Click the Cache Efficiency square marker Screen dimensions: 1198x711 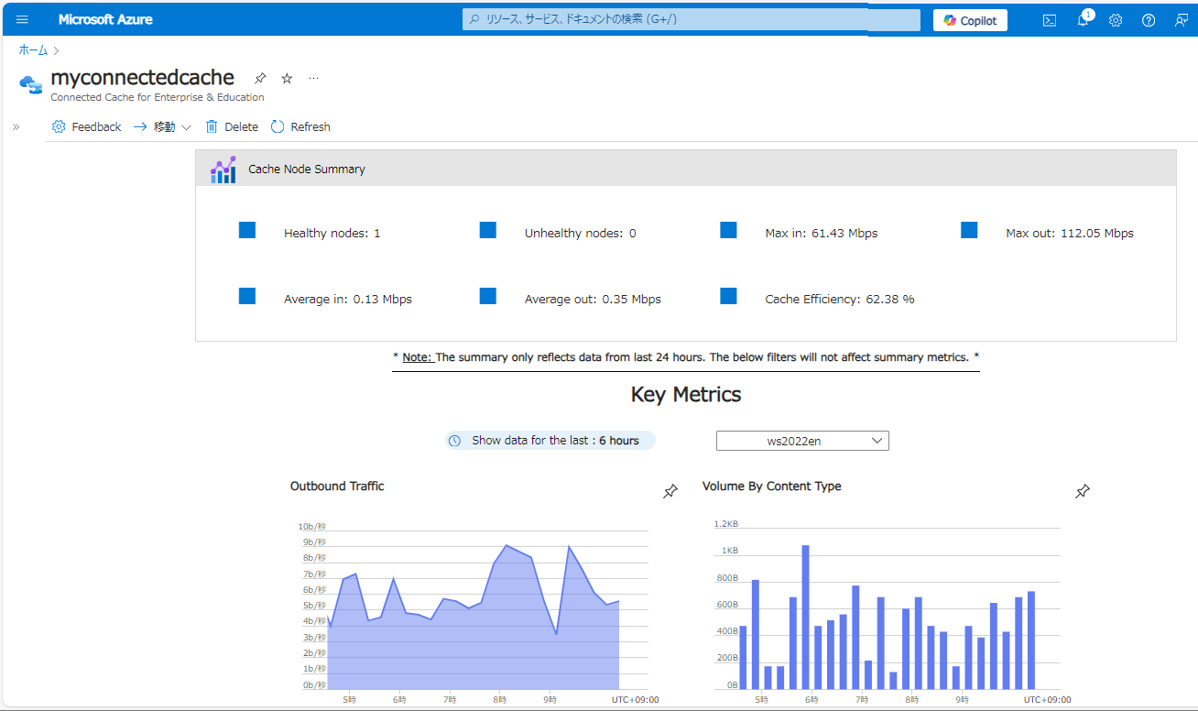coord(728,296)
